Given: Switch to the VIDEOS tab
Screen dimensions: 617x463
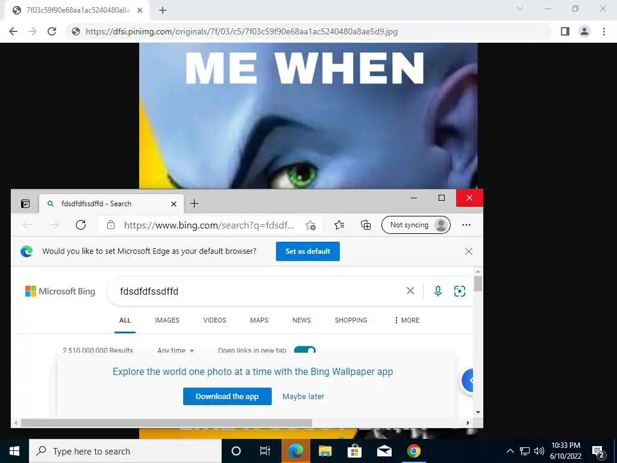Looking at the screenshot, I should 215,320.
